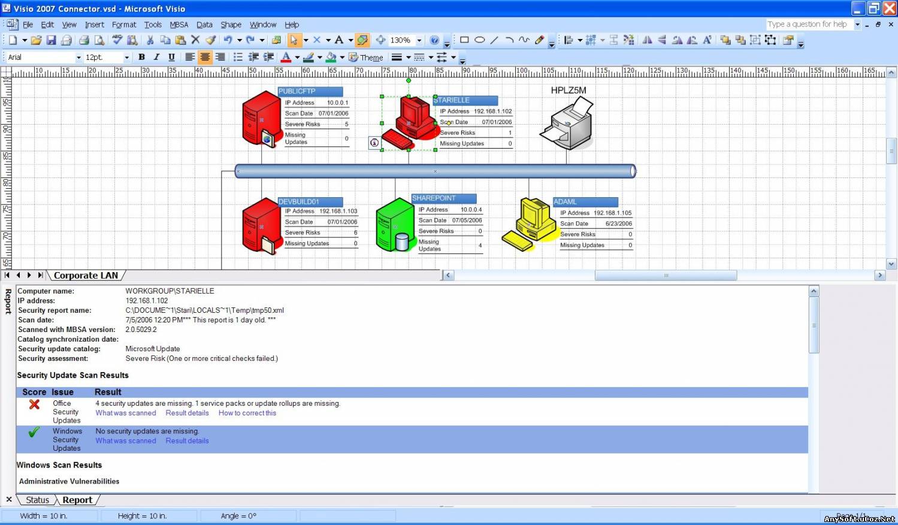Open the 12pt font size dropdown
This screenshot has height=525, width=898.
click(126, 58)
